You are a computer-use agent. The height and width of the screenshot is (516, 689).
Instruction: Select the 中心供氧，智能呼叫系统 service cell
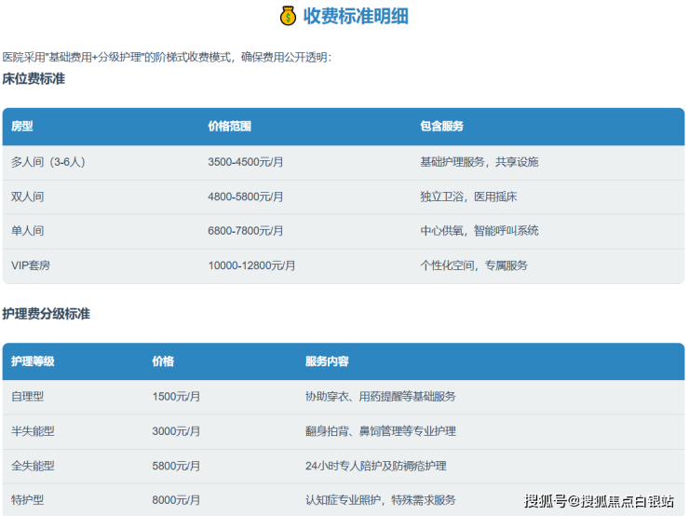click(x=479, y=231)
